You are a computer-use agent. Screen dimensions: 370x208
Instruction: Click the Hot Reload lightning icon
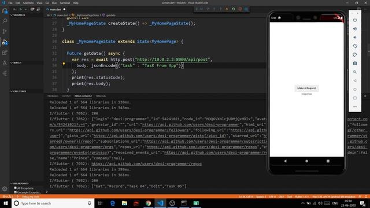click(227, 9)
